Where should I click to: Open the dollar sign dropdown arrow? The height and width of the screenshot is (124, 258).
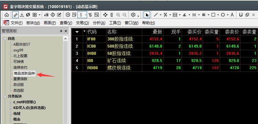pyautogui.click(x=86, y=15)
